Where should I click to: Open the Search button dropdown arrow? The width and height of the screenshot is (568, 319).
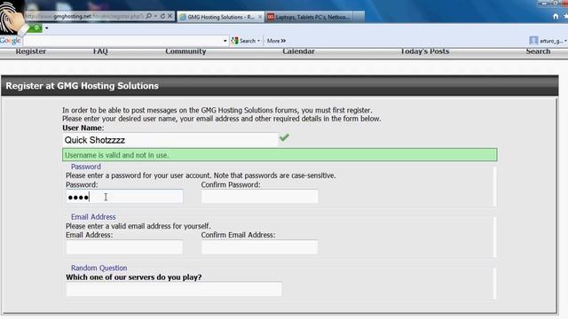click(258, 41)
